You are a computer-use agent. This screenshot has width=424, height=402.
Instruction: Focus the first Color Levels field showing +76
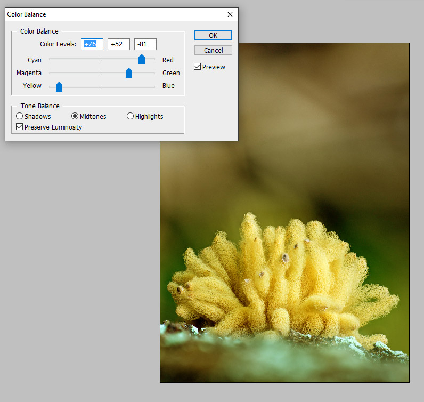(92, 44)
